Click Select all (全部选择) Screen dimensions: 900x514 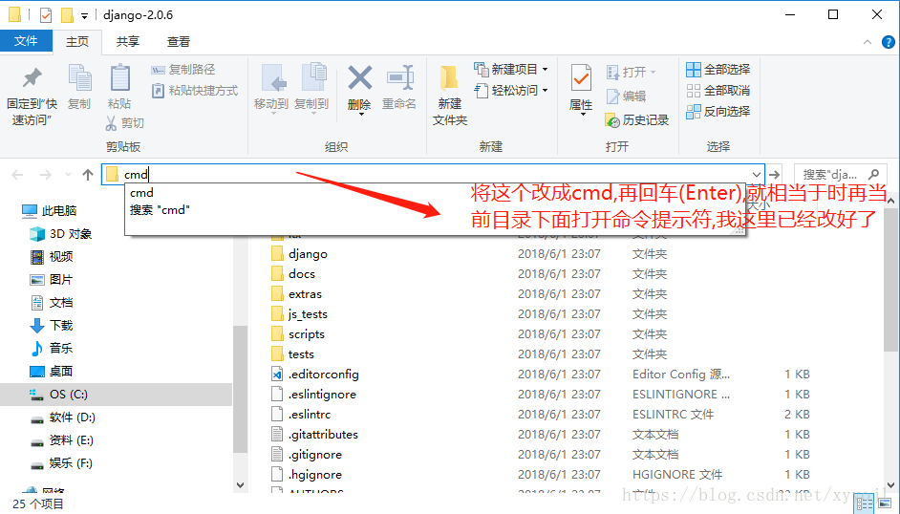point(718,70)
